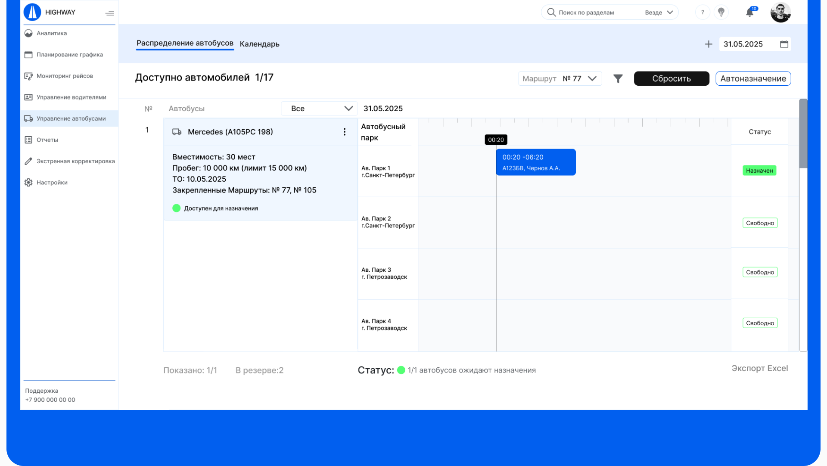
Task: Select the 00:20 -06:20 assignment block
Action: [x=535, y=162]
